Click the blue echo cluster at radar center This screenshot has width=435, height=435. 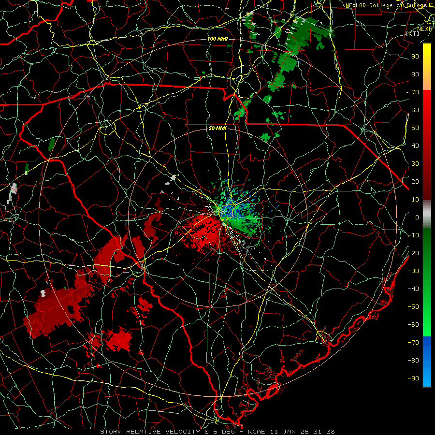(229, 209)
